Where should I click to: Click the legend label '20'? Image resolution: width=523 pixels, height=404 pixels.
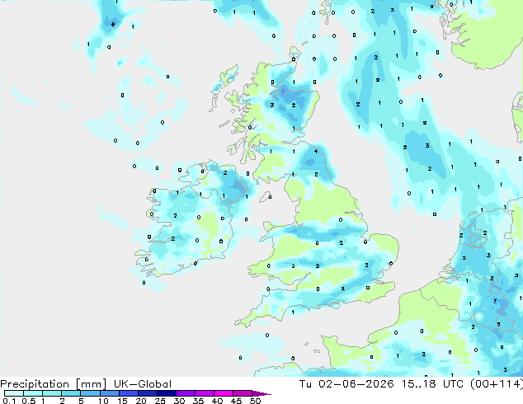(141, 401)
